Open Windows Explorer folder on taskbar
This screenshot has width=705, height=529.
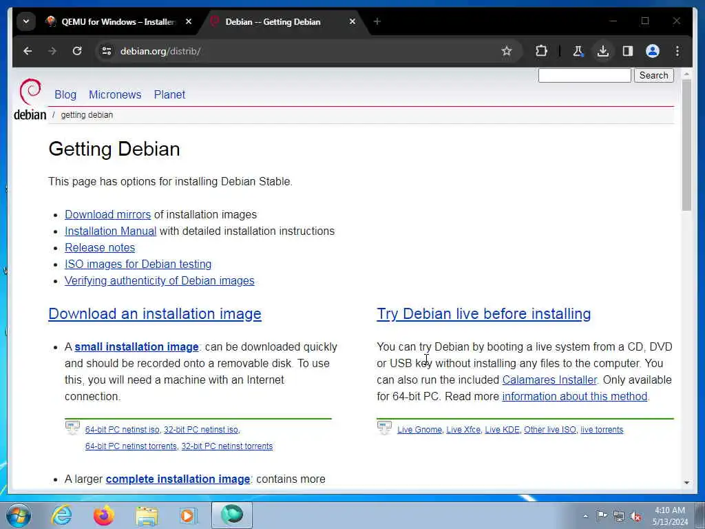pos(147,515)
